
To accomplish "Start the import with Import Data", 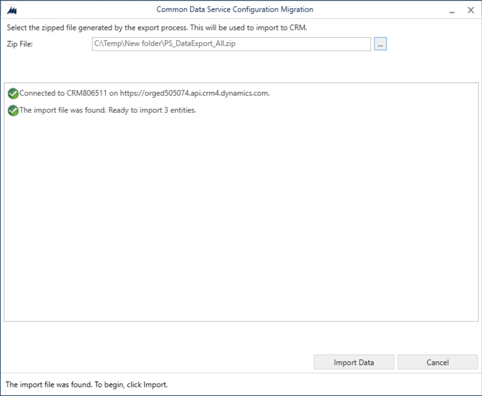I will click(354, 362).
